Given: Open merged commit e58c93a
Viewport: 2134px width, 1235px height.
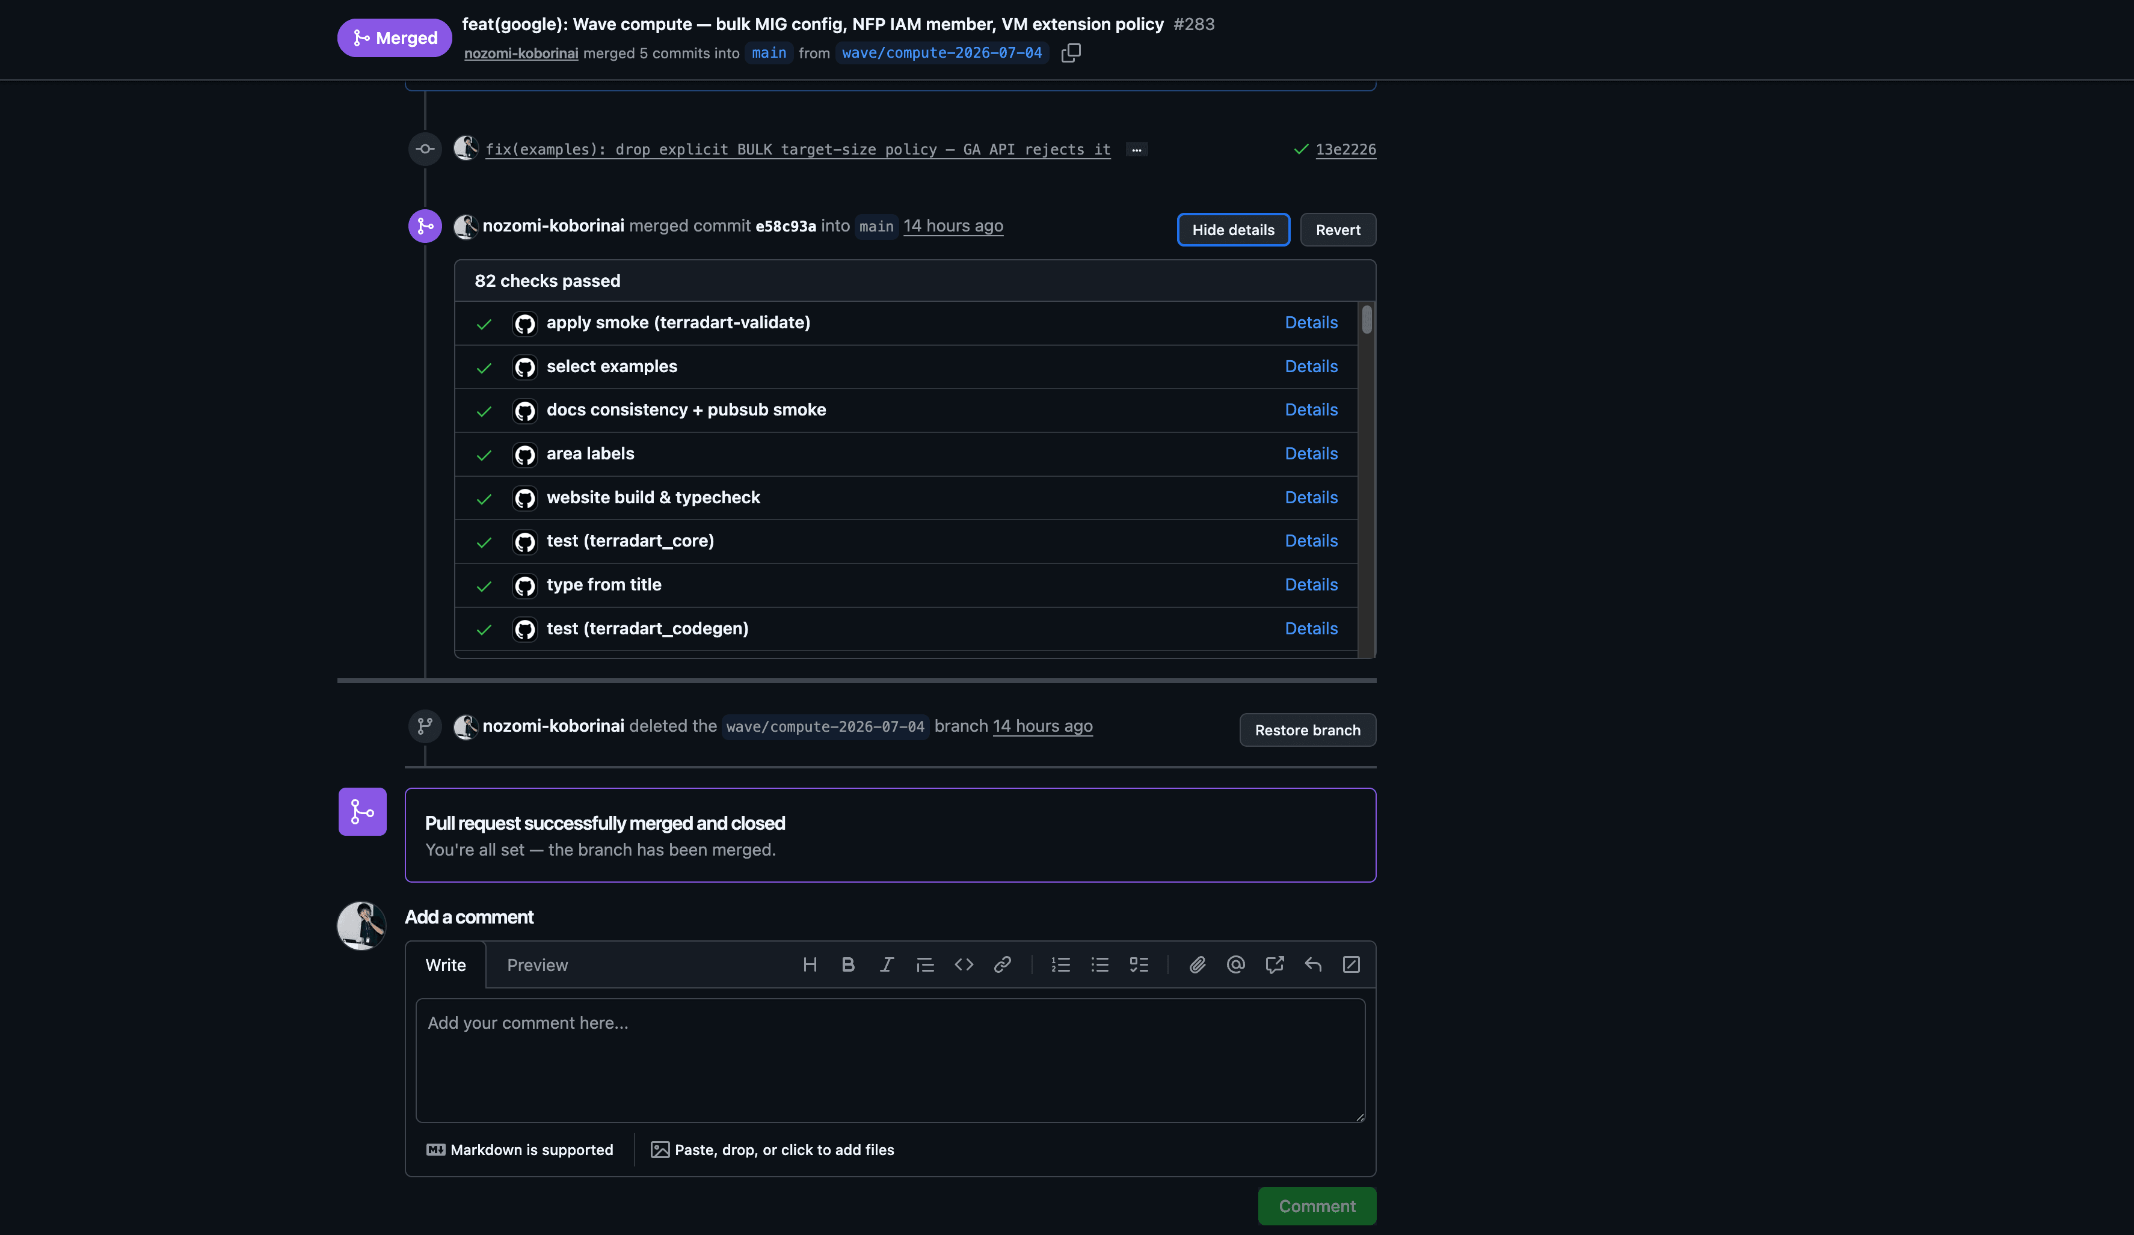Looking at the screenshot, I should [785, 226].
